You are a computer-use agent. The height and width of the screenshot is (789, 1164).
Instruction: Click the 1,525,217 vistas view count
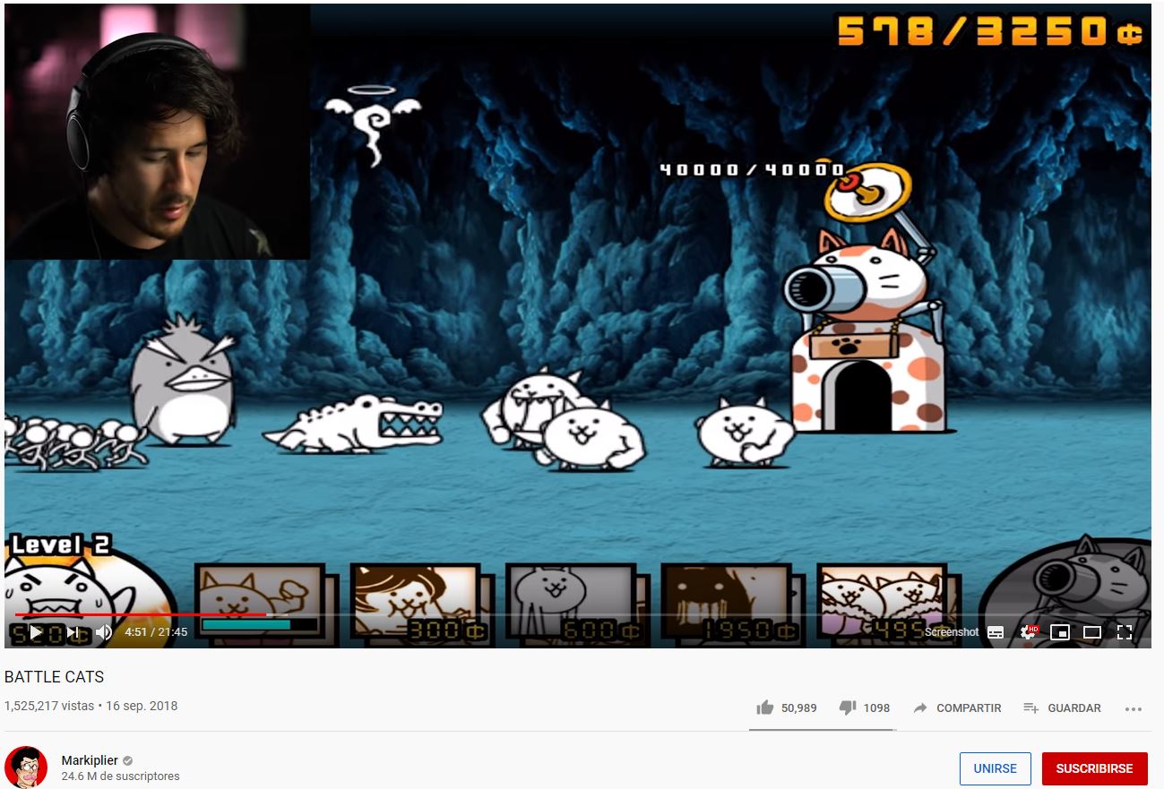click(49, 706)
